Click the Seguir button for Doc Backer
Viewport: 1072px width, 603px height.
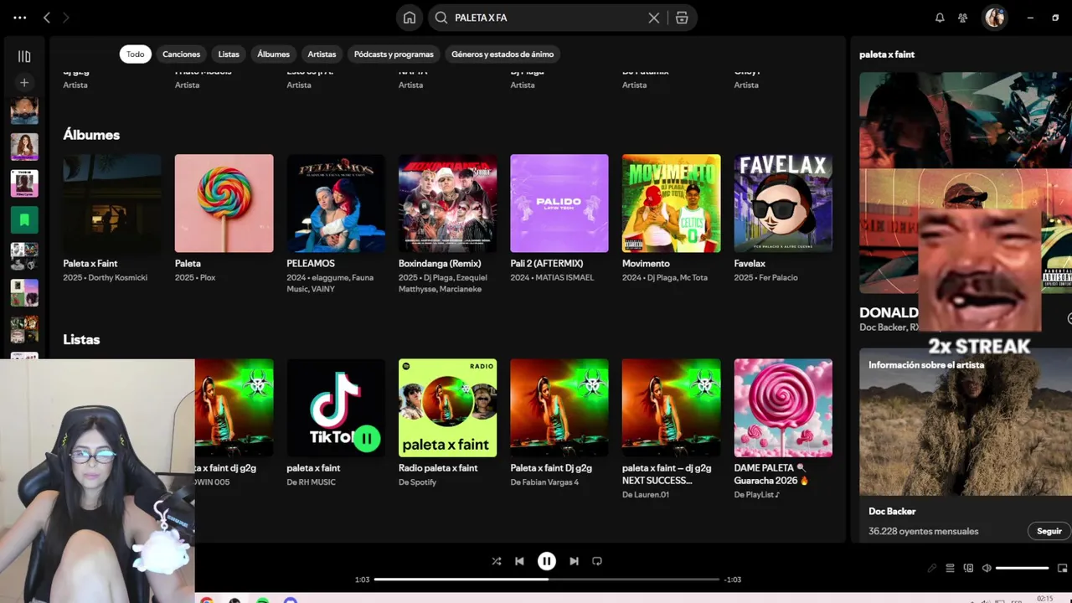(x=1049, y=531)
